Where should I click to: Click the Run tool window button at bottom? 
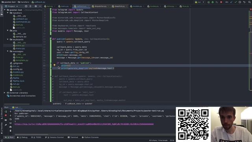[x=9, y=137]
